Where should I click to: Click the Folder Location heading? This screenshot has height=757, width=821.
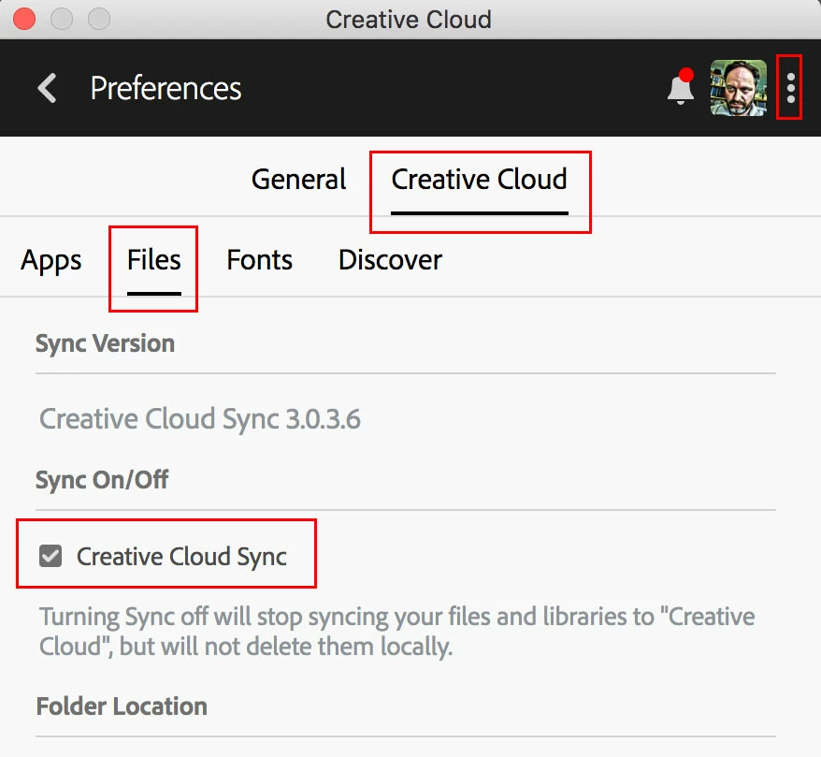(122, 706)
